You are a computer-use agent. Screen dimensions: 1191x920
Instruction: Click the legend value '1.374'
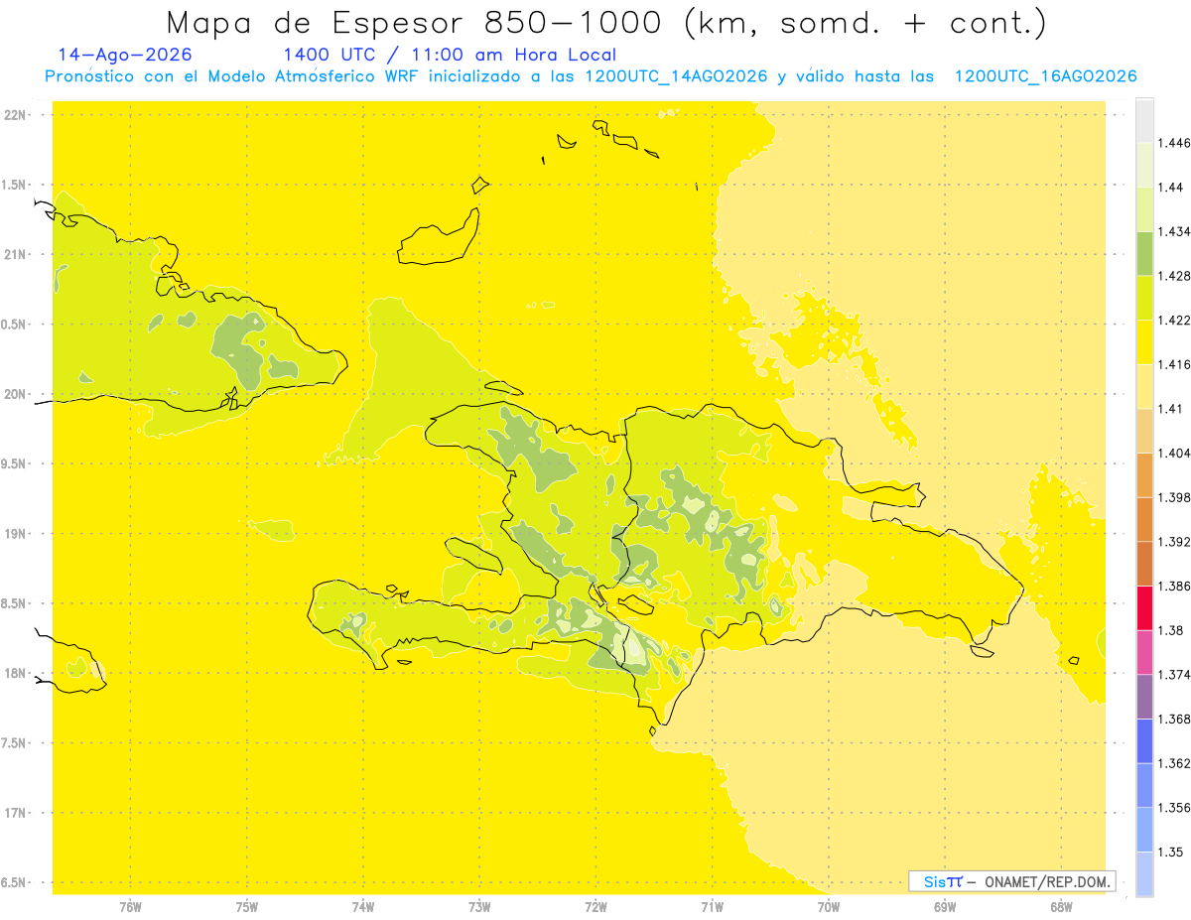(x=1172, y=675)
